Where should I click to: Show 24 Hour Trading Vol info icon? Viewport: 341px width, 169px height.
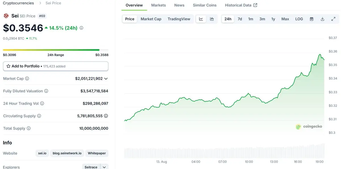(x=42, y=103)
